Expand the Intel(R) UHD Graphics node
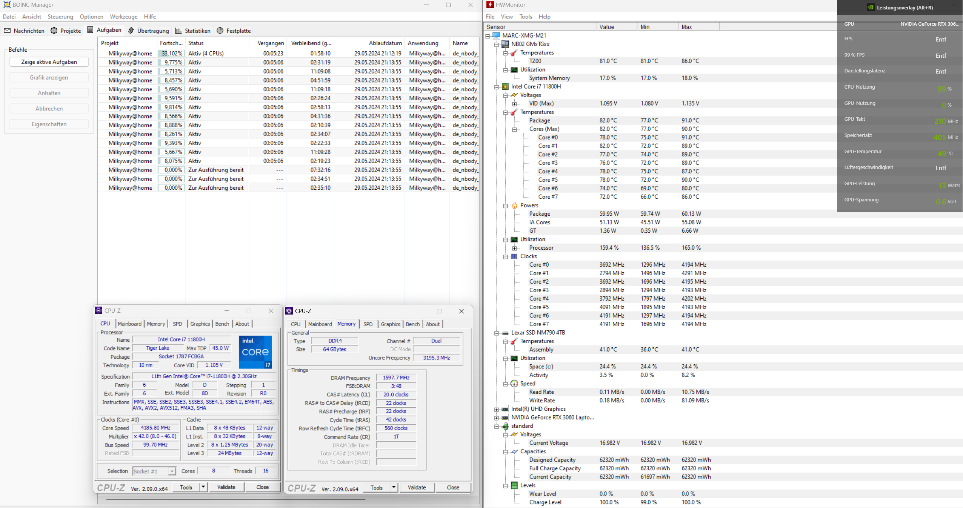 pyautogui.click(x=497, y=409)
